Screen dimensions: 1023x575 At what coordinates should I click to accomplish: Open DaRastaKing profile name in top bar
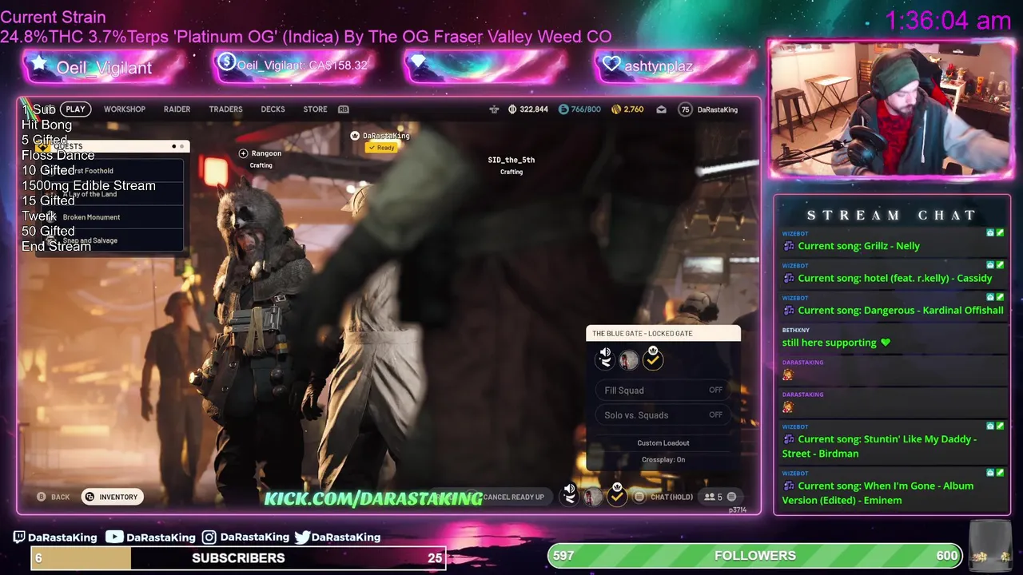(718, 109)
